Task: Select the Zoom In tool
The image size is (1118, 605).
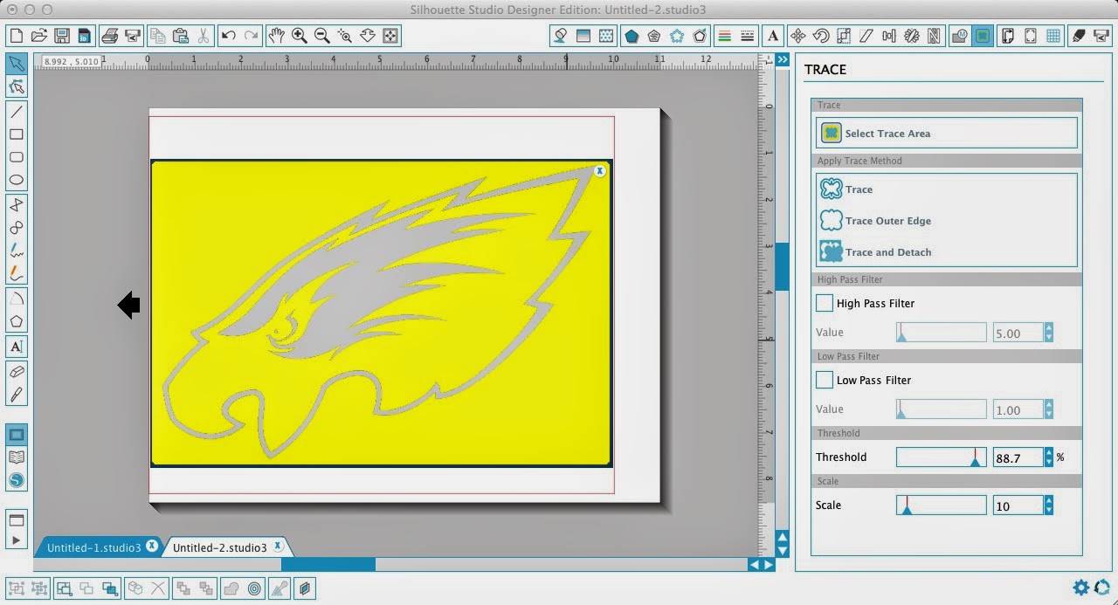Action: 300,36
